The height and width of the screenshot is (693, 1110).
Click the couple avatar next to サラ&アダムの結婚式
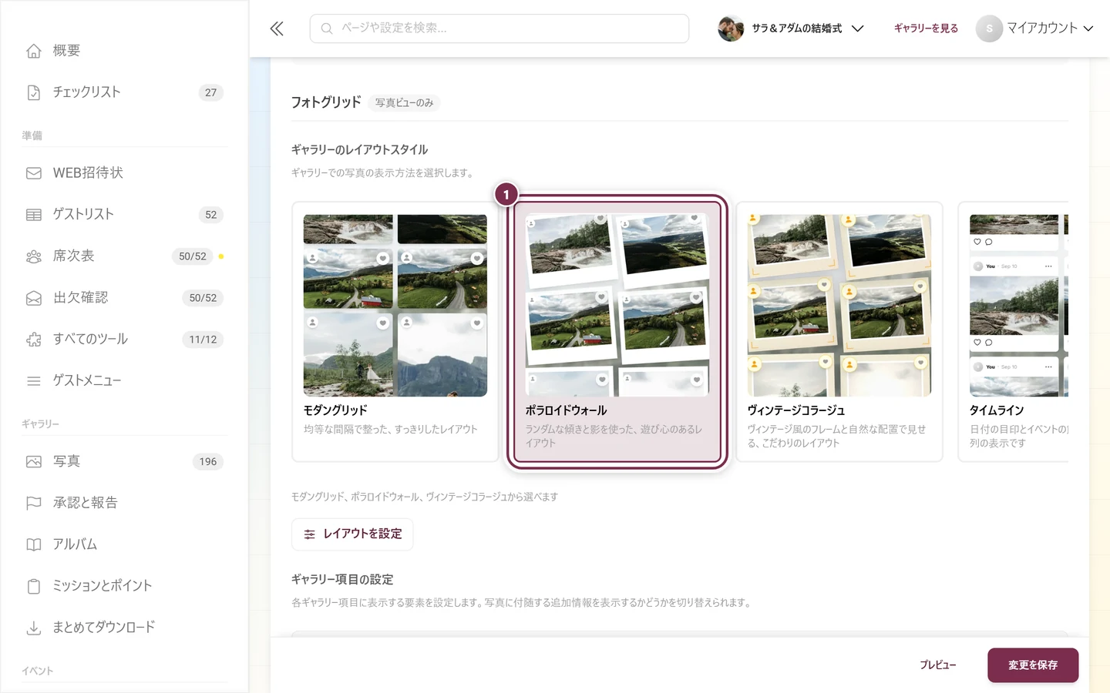(731, 28)
